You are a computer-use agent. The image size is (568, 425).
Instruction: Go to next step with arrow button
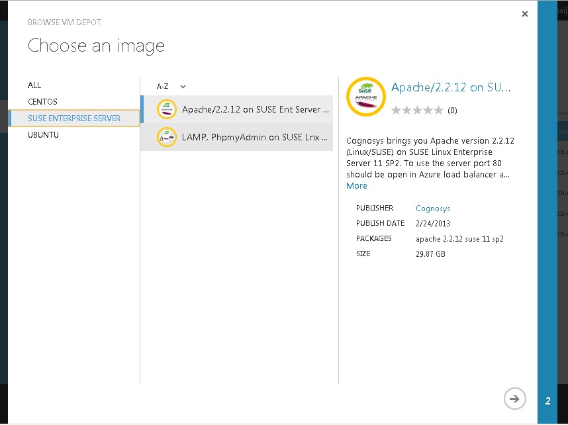pyautogui.click(x=514, y=399)
